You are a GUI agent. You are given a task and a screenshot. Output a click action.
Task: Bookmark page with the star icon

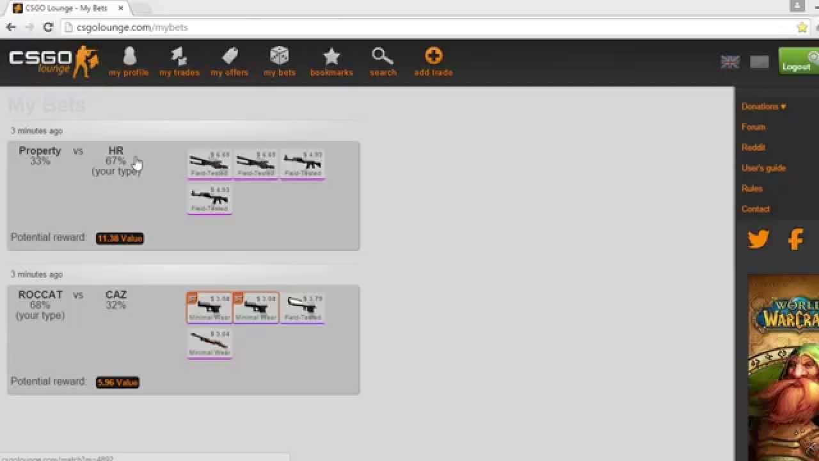click(802, 28)
